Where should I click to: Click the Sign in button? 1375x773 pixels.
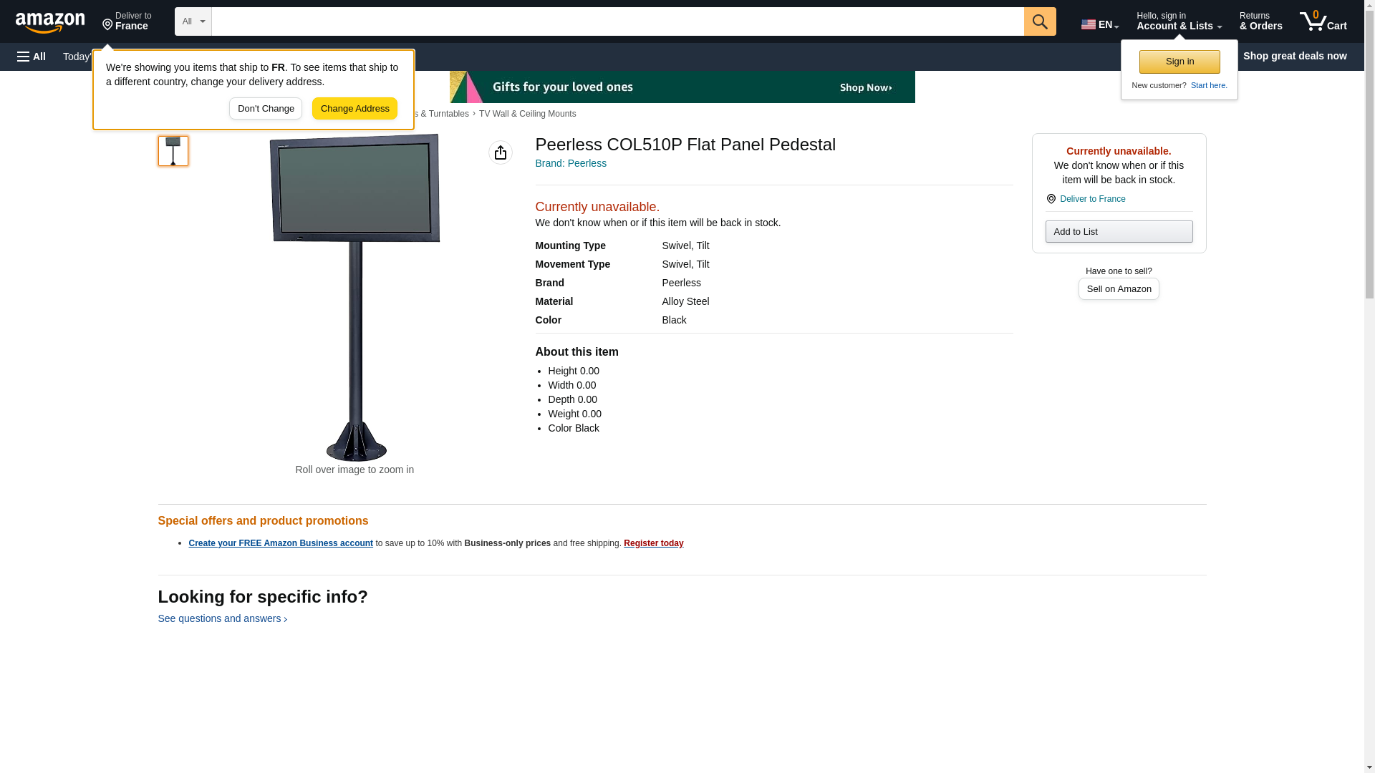[1179, 62]
